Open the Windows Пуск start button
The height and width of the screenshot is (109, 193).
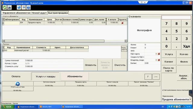coord(8,107)
